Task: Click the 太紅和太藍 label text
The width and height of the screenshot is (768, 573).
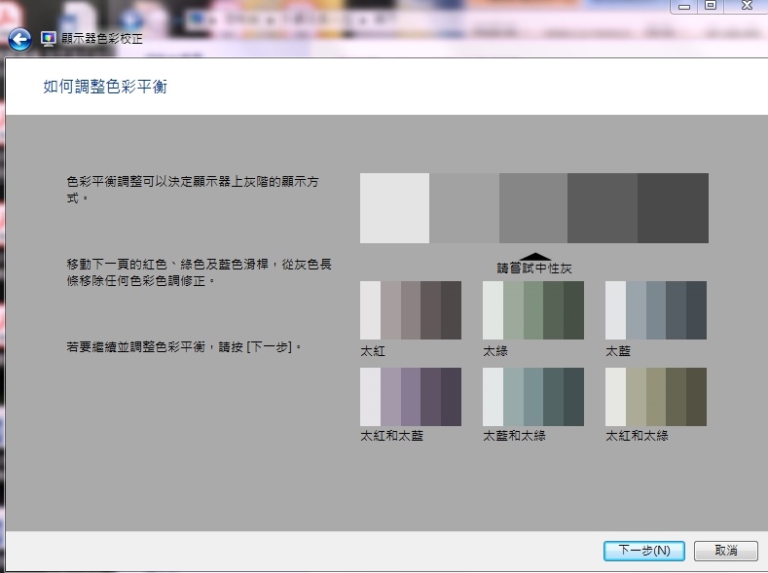Action: tap(392, 436)
